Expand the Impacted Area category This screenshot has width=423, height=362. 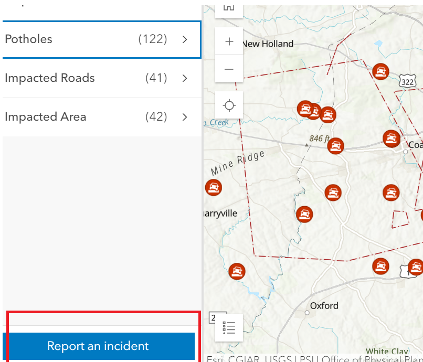pyautogui.click(x=184, y=117)
